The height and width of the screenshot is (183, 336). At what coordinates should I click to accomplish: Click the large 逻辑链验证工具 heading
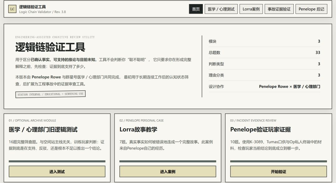[50, 47]
